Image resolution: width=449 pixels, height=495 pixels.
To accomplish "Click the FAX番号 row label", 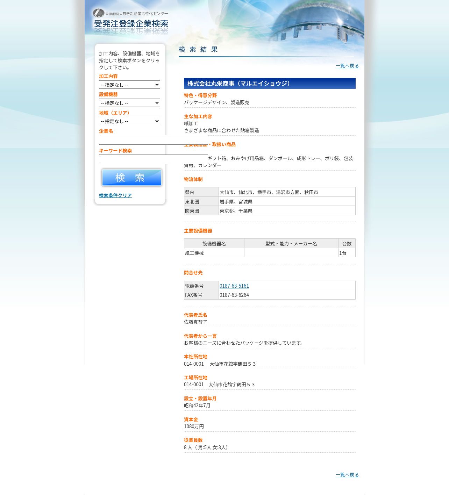I will click(x=201, y=295).
